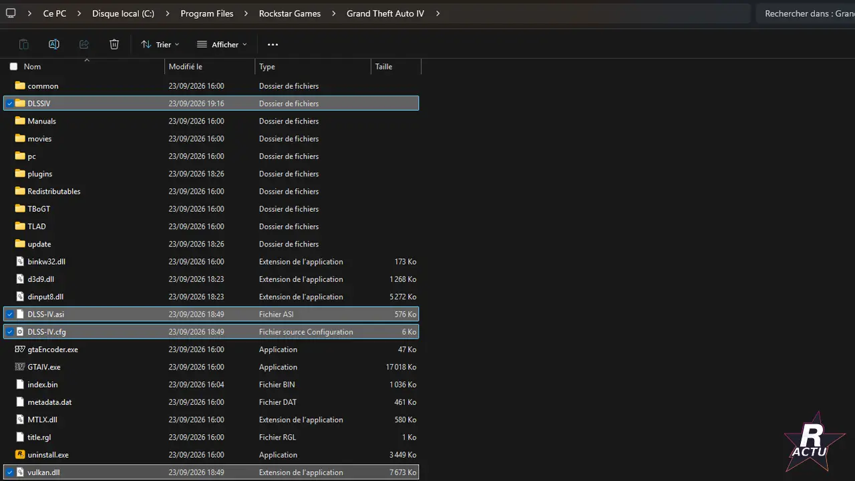Click the movies folder icon
Screen dimensions: 855x481
click(20, 138)
